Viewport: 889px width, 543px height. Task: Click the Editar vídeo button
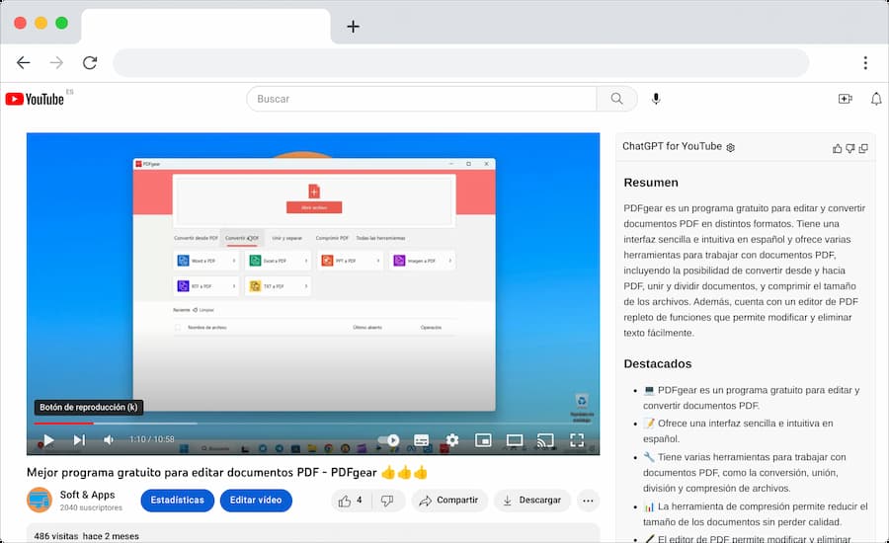click(x=256, y=500)
